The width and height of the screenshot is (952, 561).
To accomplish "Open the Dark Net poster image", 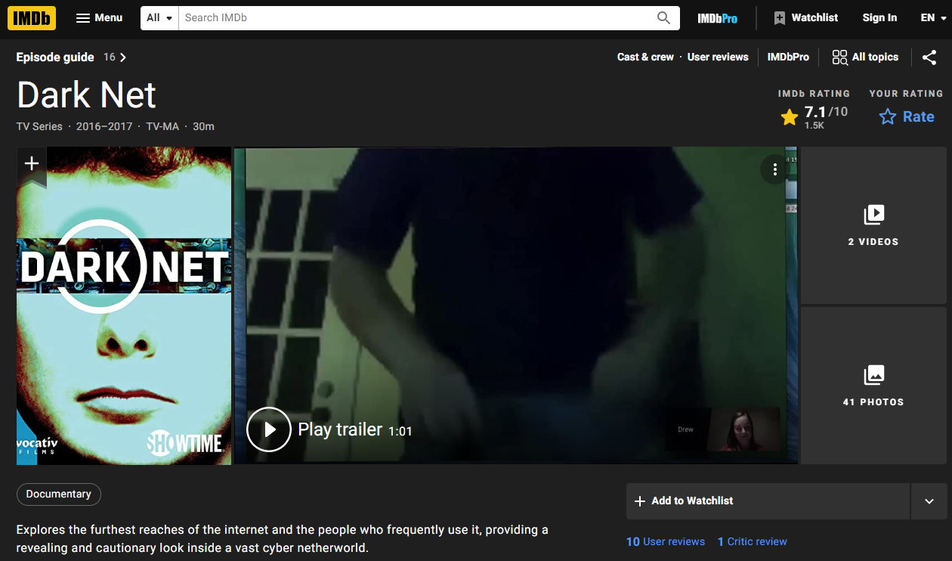I will pyautogui.click(x=124, y=305).
